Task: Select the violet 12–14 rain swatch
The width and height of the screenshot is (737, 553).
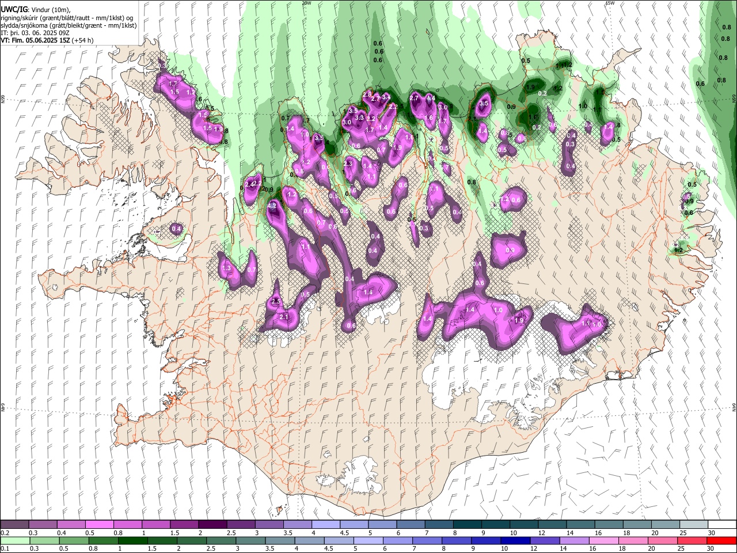Action: 546,540
